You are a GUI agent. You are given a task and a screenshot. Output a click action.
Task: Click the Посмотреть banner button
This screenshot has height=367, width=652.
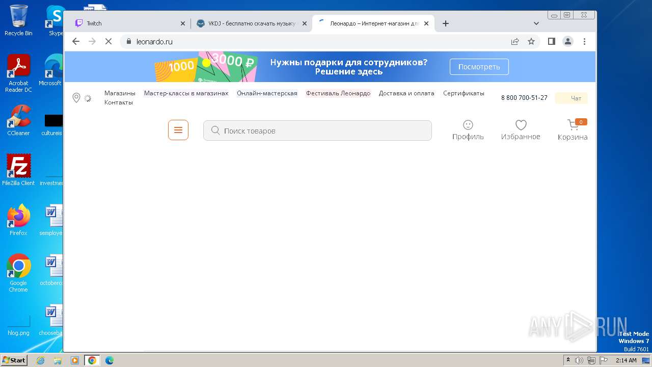point(479,67)
